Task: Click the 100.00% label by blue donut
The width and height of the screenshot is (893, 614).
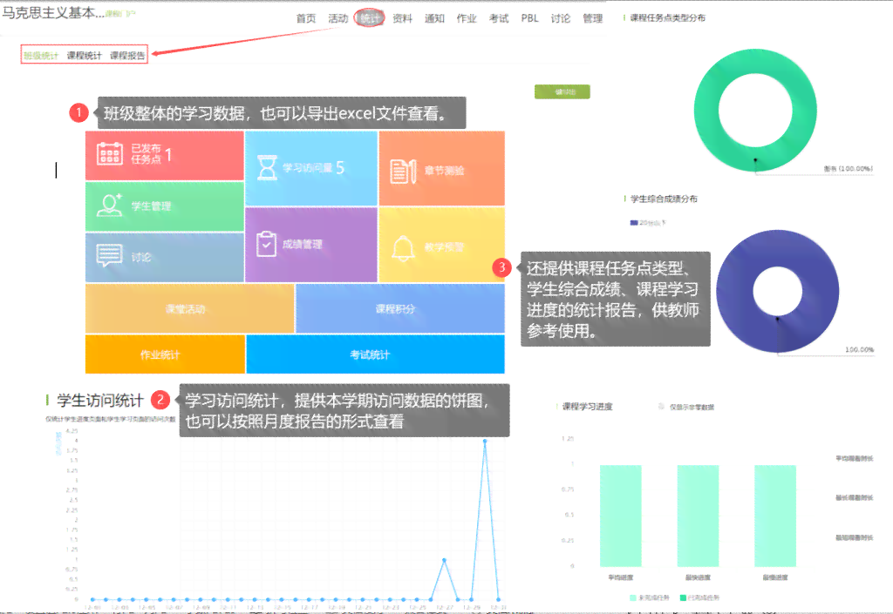Action: point(859,349)
